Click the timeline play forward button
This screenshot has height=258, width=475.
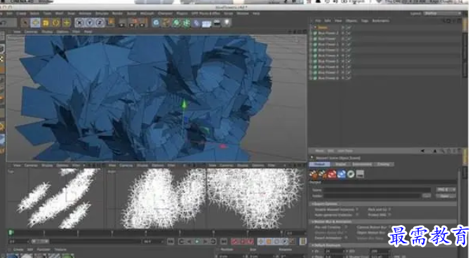pos(197,241)
